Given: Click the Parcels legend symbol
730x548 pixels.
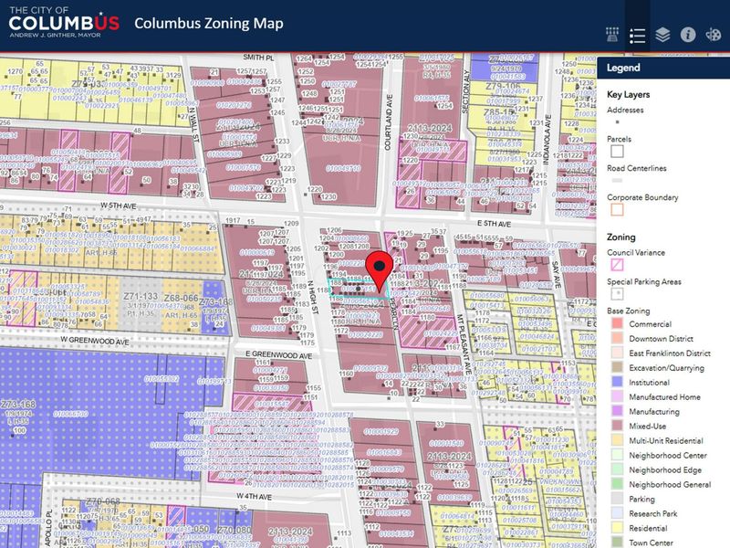Looking at the screenshot, I should (x=617, y=152).
